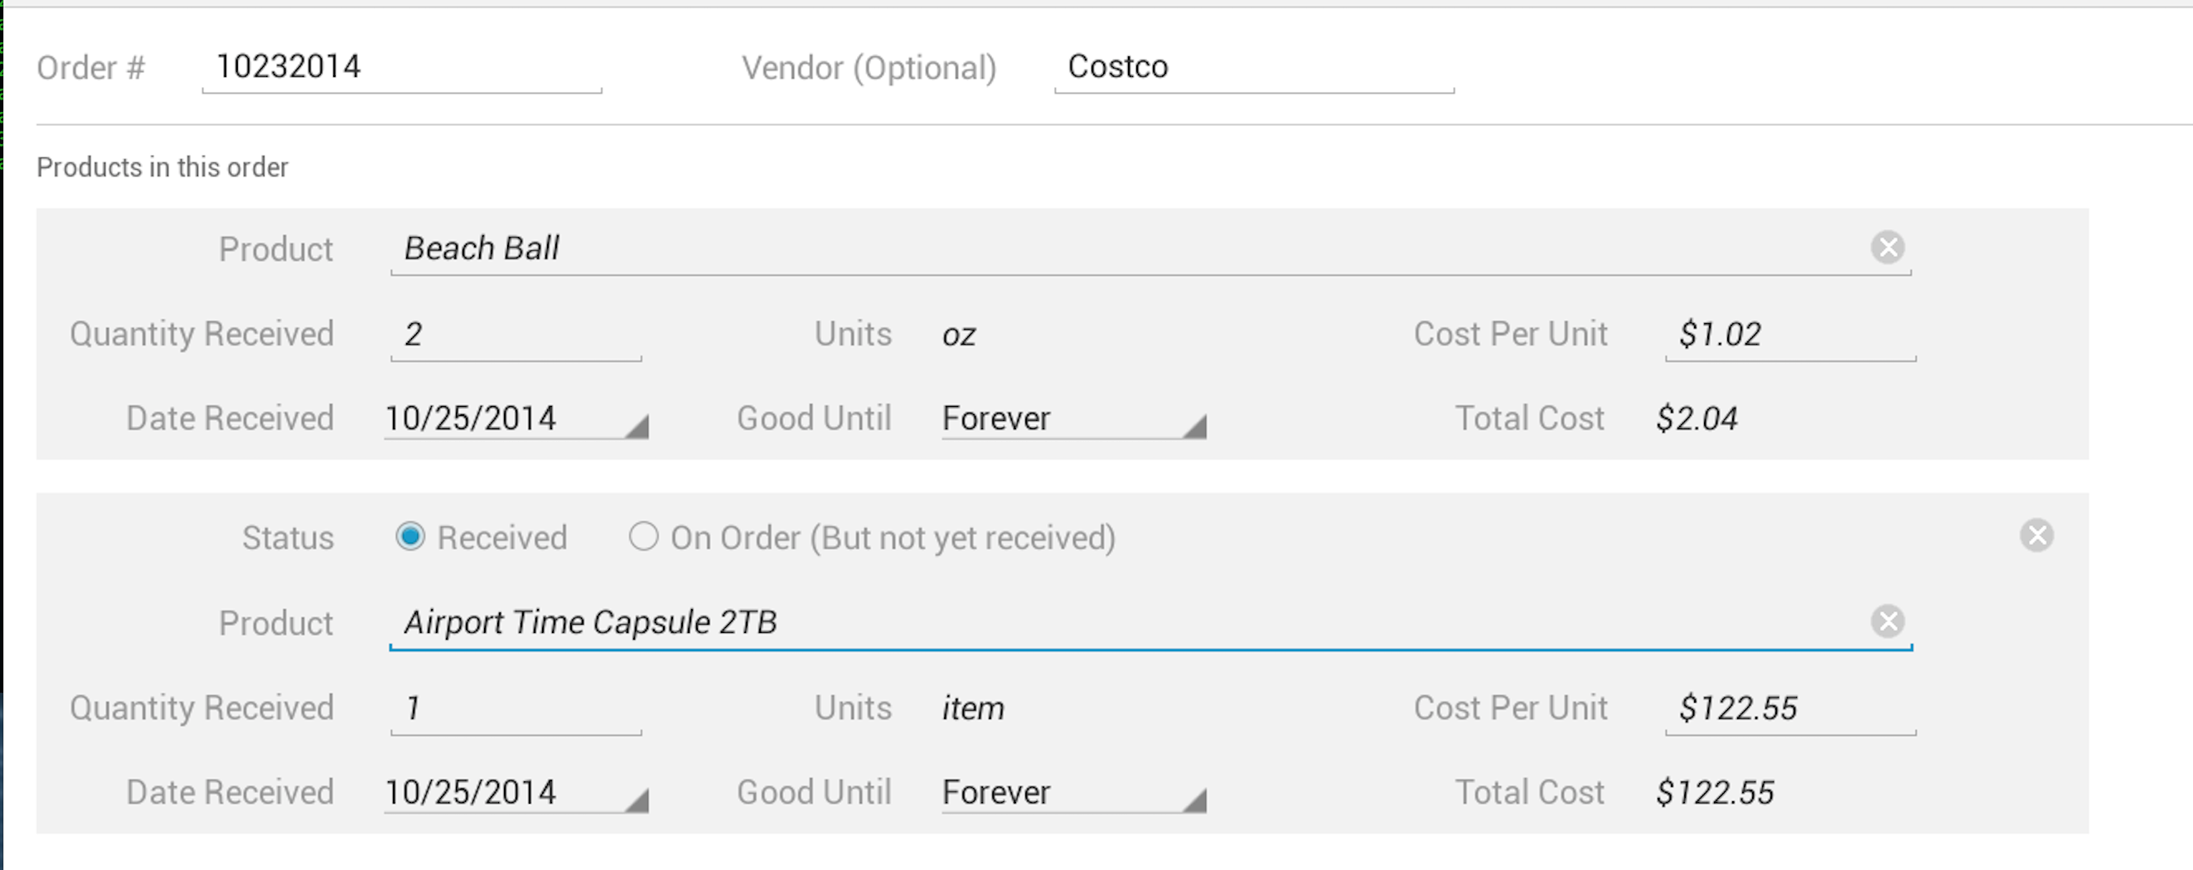2193x870 pixels.
Task: Edit quantity received value 2
Action: [x=516, y=335]
